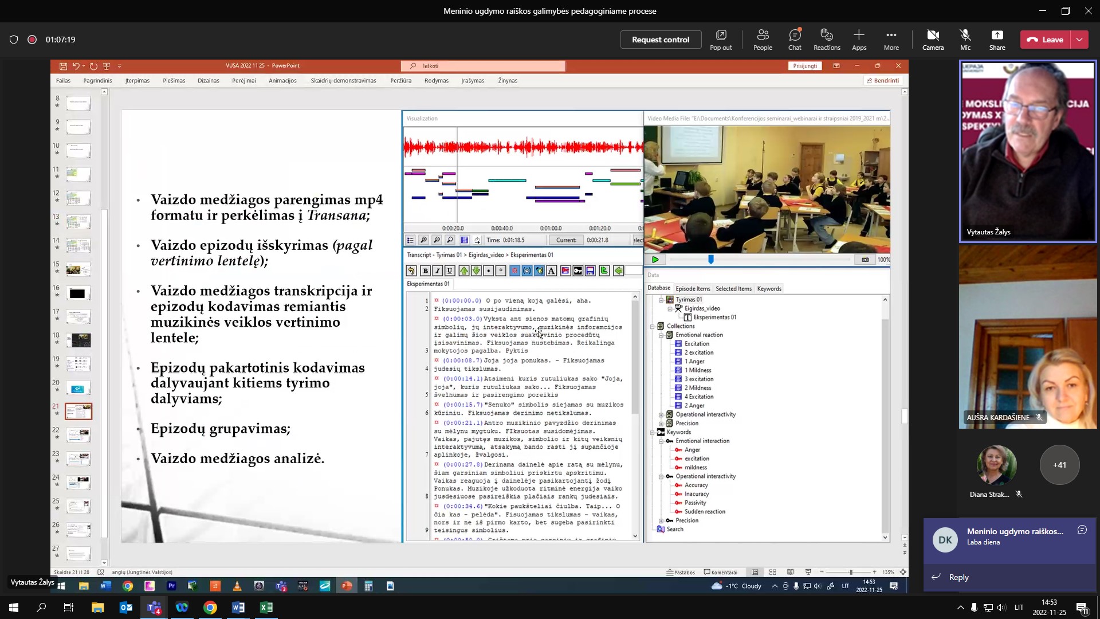
Task: Expand the Precision keyword group
Action: pos(661,520)
